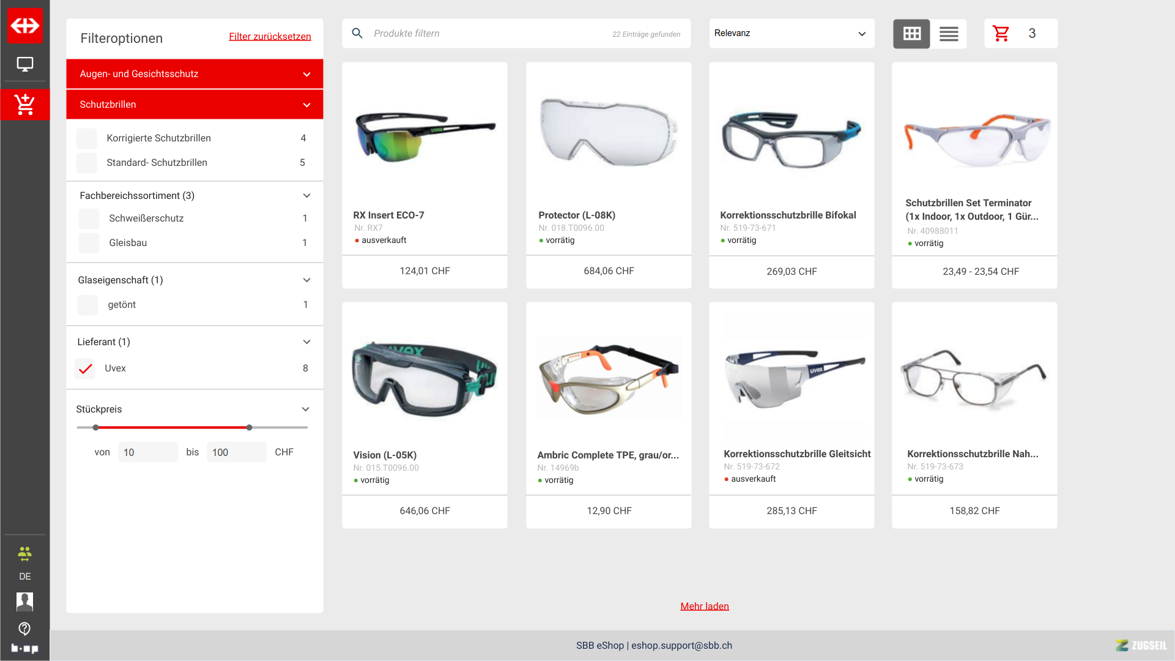Click the right handle of price slider
Screen dimensions: 1175x661
[249, 428]
